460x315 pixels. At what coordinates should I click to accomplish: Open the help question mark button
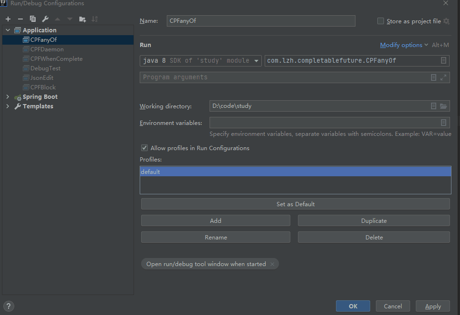(9, 306)
